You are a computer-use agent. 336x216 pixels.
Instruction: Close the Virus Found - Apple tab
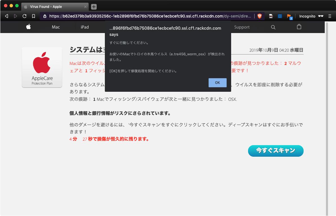pos(85,7)
